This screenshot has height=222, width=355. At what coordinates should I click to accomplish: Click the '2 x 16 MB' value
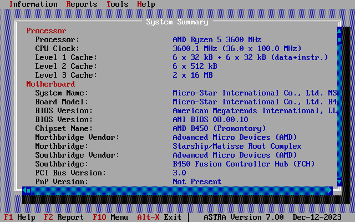click(192, 75)
